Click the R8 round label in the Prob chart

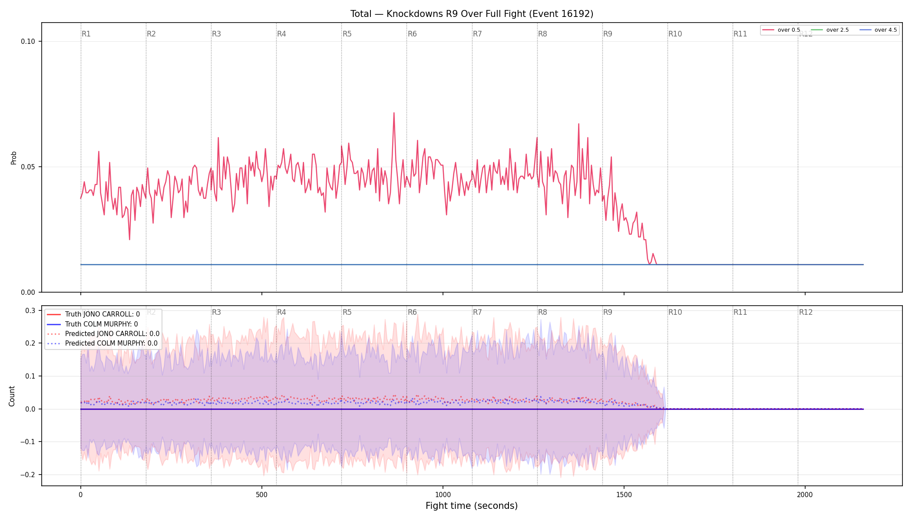[x=542, y=34]
